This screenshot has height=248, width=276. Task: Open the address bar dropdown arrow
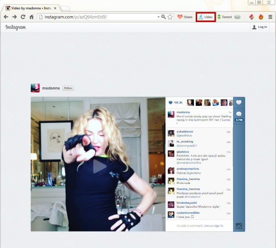pos(158,17)
